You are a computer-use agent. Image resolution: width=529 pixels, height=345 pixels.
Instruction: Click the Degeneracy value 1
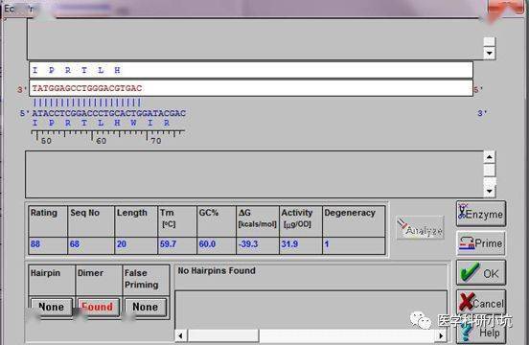pos(327,243)
